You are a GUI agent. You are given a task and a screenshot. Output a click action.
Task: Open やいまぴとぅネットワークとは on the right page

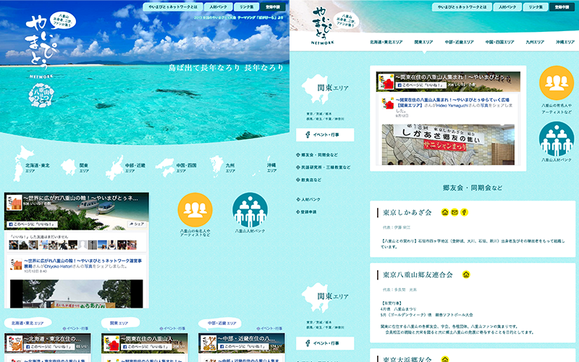coord(462,7)
